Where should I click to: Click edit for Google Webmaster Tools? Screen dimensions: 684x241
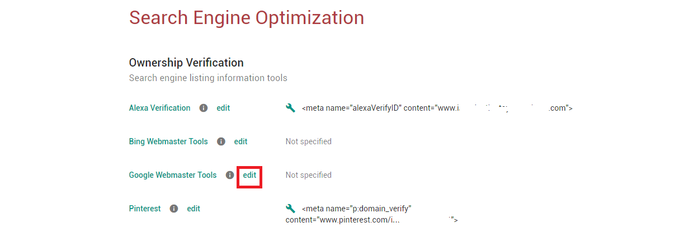[249, 175]
